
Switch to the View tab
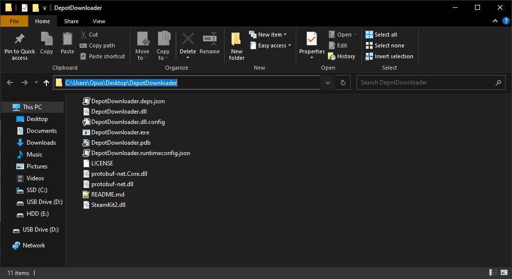pos(99,21)
